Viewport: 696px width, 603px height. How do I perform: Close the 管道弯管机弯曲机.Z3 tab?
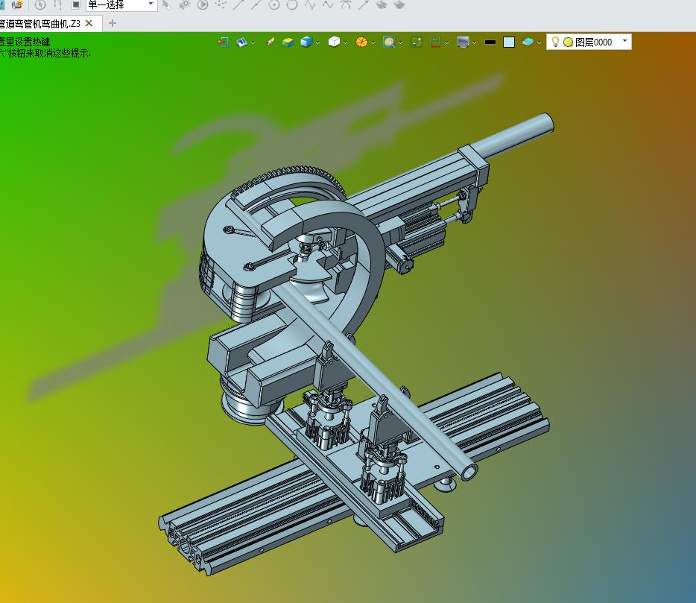pyautogui.click(x=89, y=23)
